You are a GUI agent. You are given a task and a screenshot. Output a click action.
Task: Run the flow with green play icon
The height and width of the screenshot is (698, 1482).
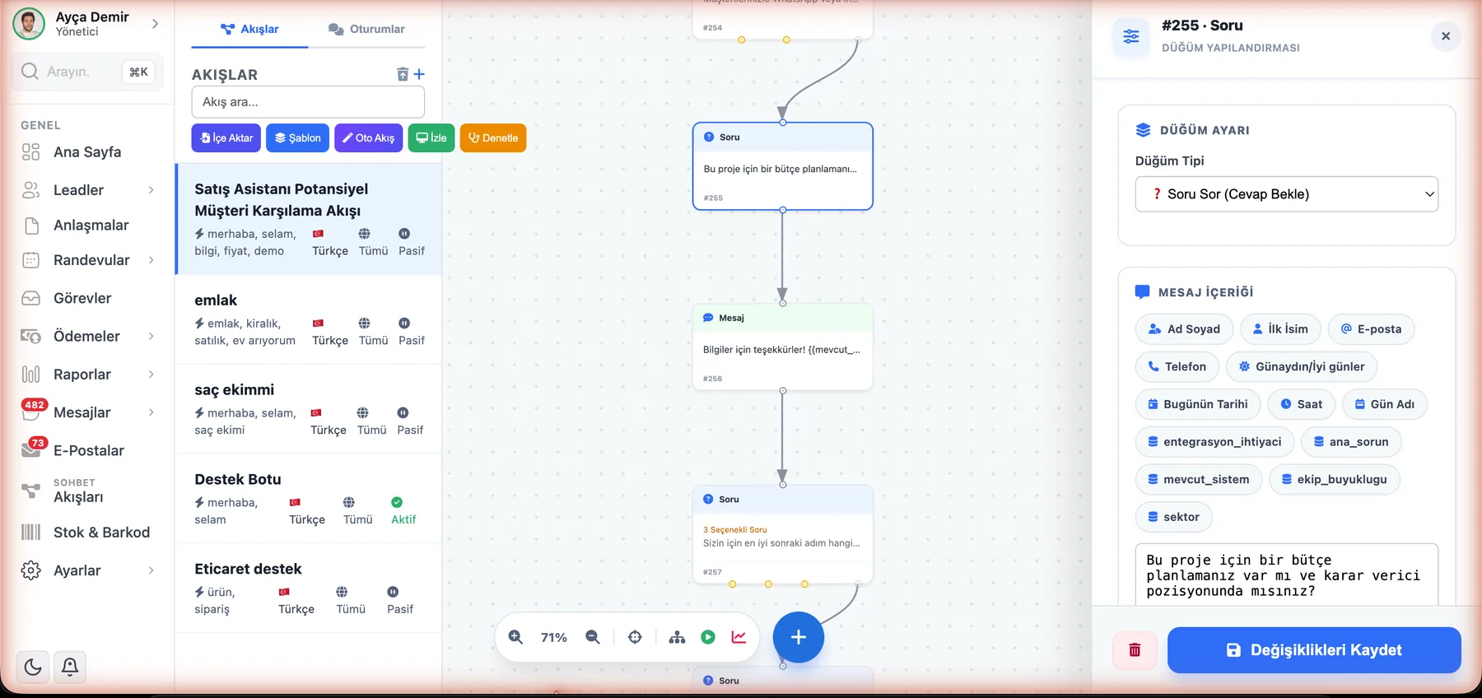(x=708, y=637)
